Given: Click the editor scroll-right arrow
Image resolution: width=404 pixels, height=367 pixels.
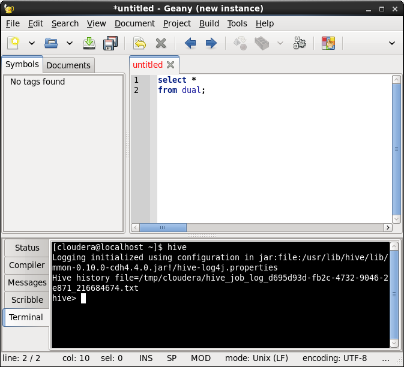Looking at the screenshot, I should [x=388, y=227].
